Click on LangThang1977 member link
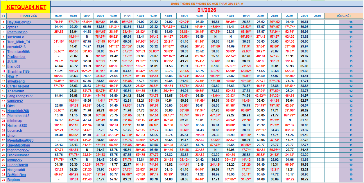 20,96
